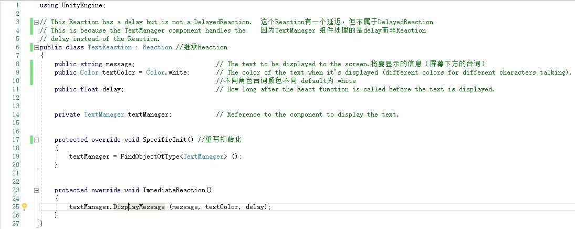575x229 pixels.
Task: Click the DisplayMessage method call
Action: pos(139,207)
